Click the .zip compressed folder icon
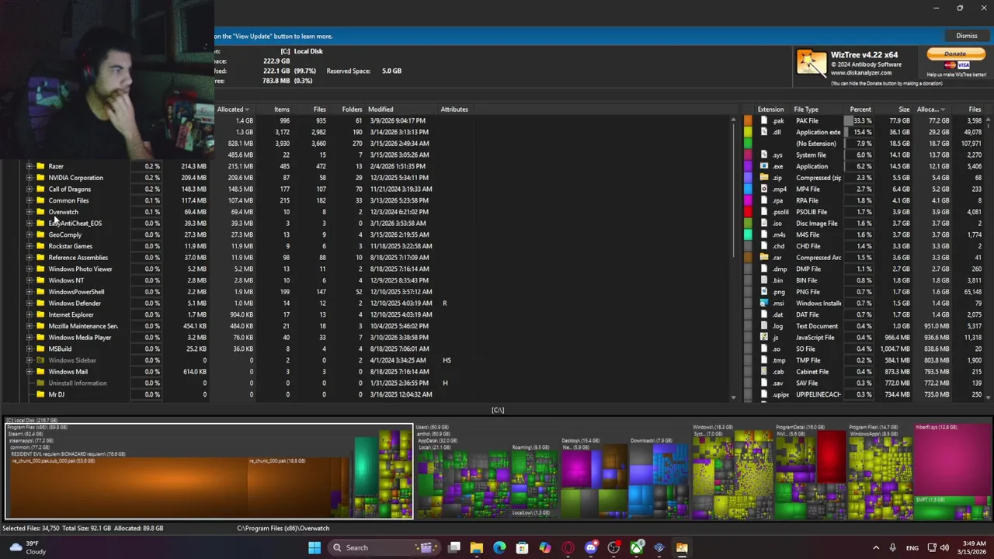Viewport: 994px width, 559px height. (764, 178)
